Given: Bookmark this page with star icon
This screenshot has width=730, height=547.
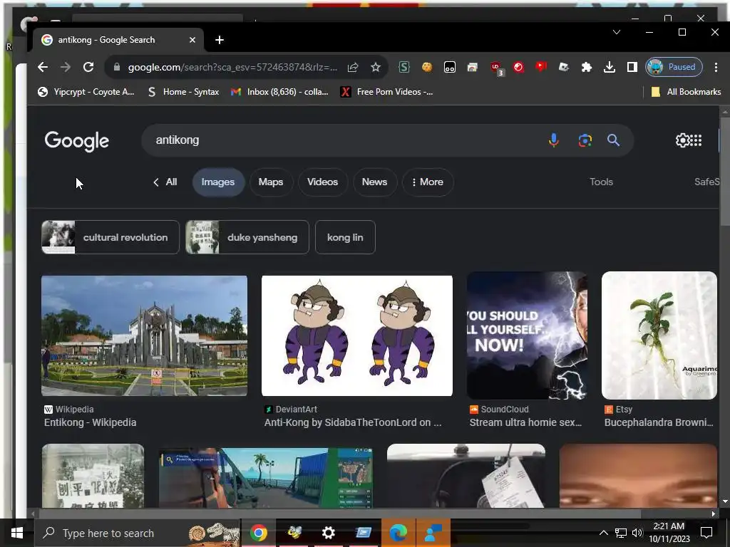Looking at the screenshot, I should (x=375, y=67).
